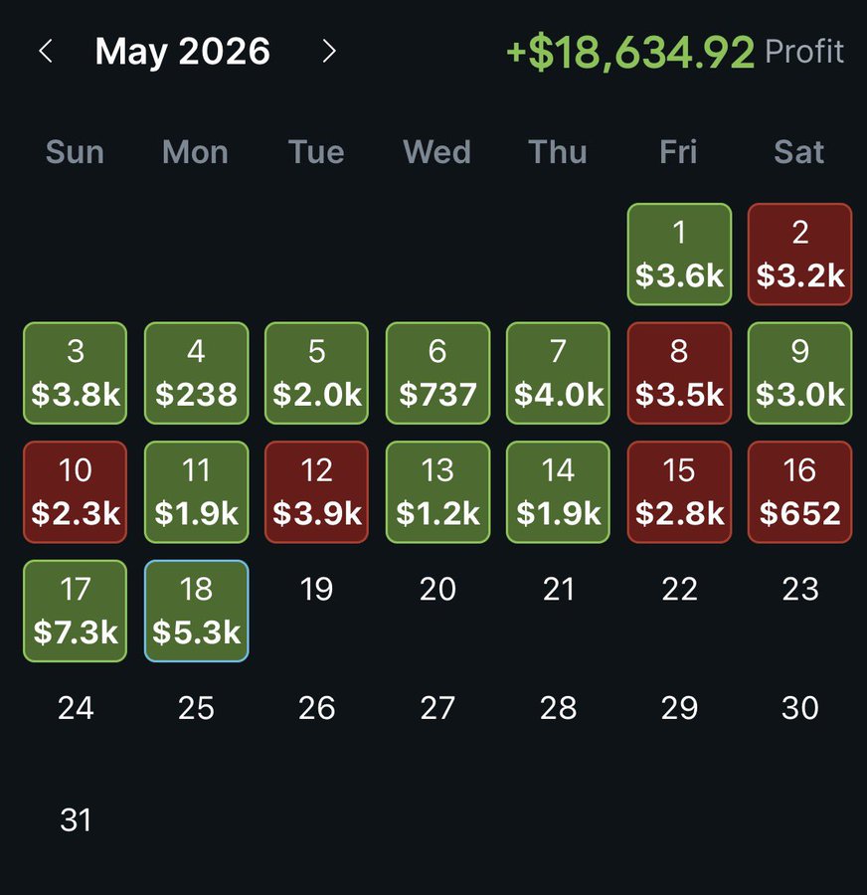
Task: Select May 6 cell showing $737
Action: [437, 373]
